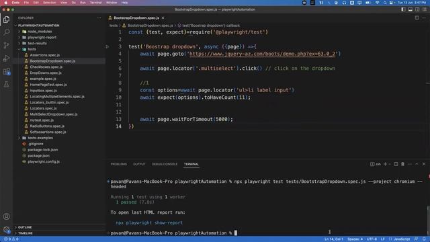Click the split editor icon

pyautogui.click(x=417, y=18)
